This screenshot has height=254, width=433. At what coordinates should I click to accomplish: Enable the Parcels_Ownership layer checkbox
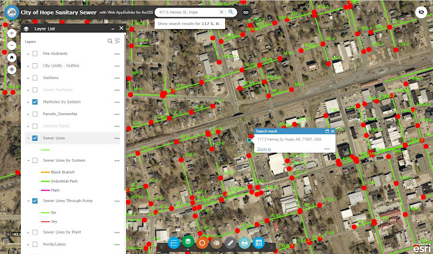[x=35, y=114]
